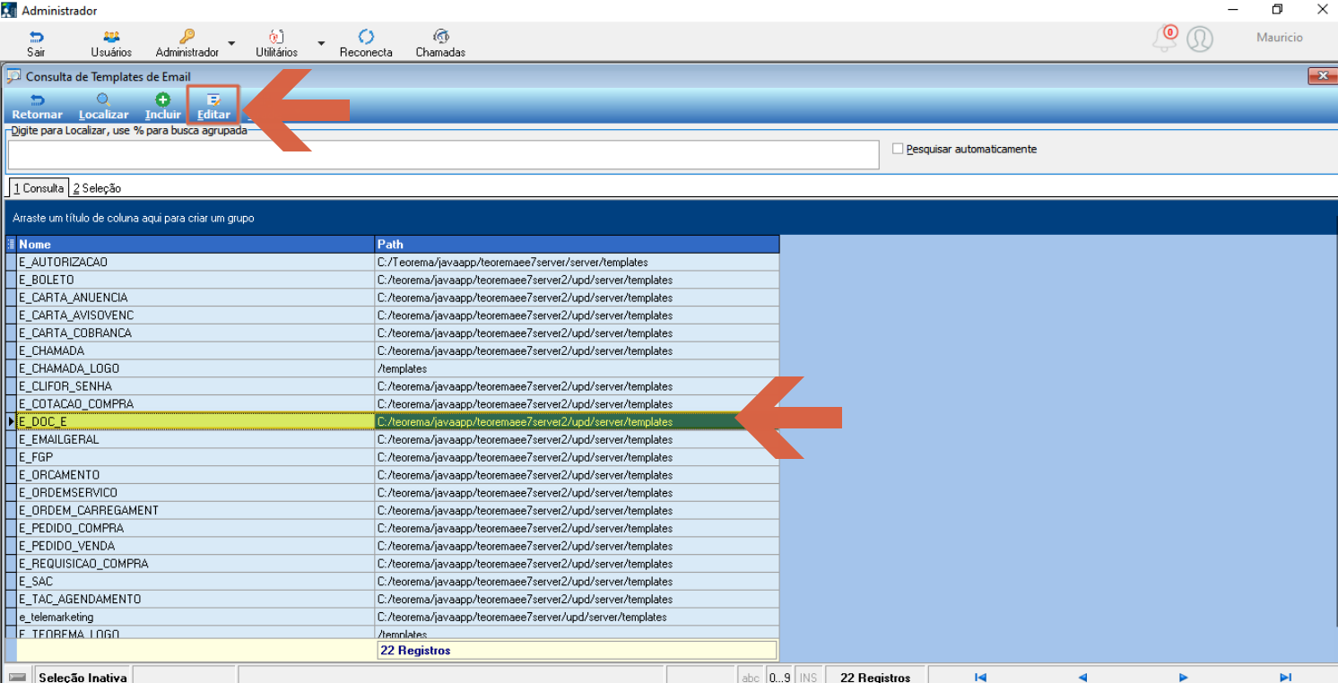Go to the next record arrow
1338x683 pixels.
(1184, 678)
